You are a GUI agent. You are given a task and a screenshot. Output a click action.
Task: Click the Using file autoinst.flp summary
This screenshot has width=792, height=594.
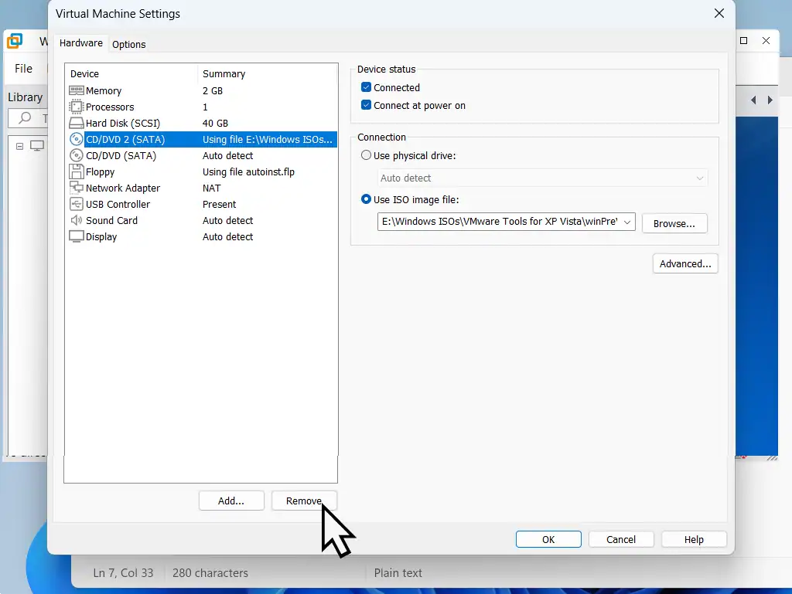point(248,172)
